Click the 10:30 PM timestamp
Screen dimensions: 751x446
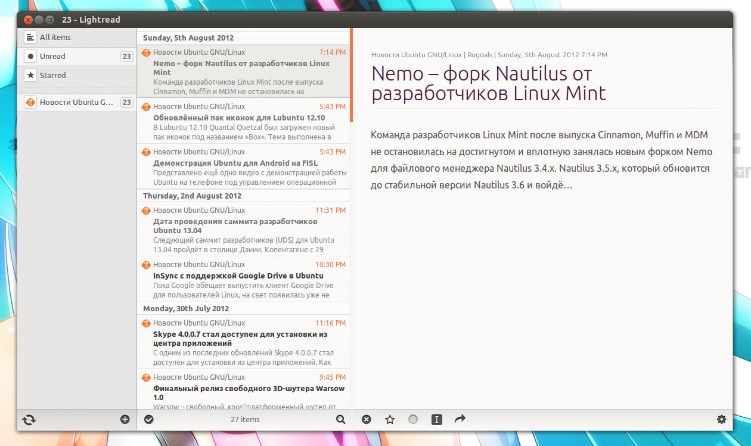[x=331, y=265]
